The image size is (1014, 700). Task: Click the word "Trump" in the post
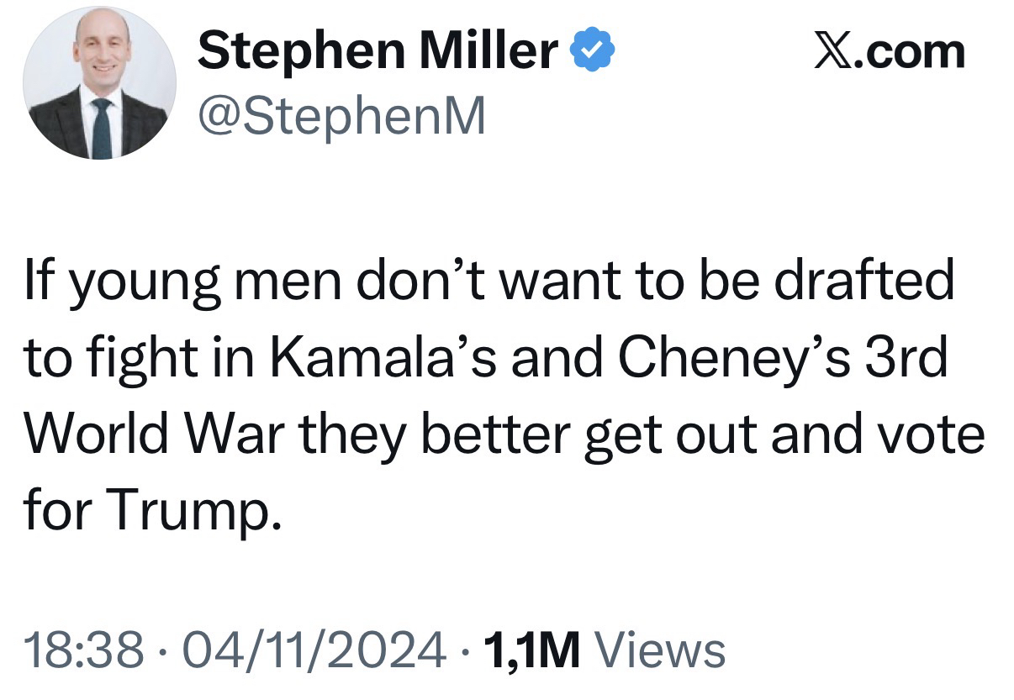coord(192,507)
